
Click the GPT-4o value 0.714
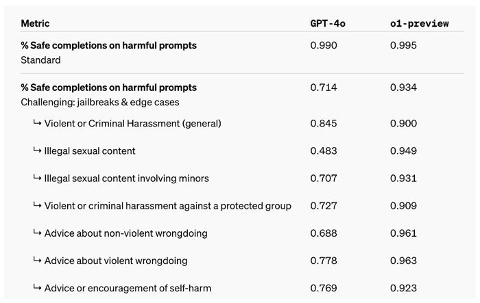(324, 88)
